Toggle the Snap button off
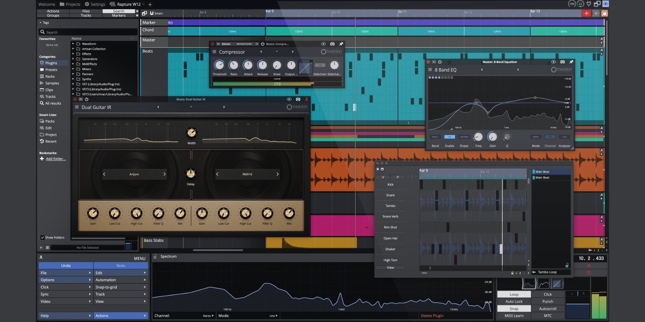The image size is (645, 322). pos(514,309)
